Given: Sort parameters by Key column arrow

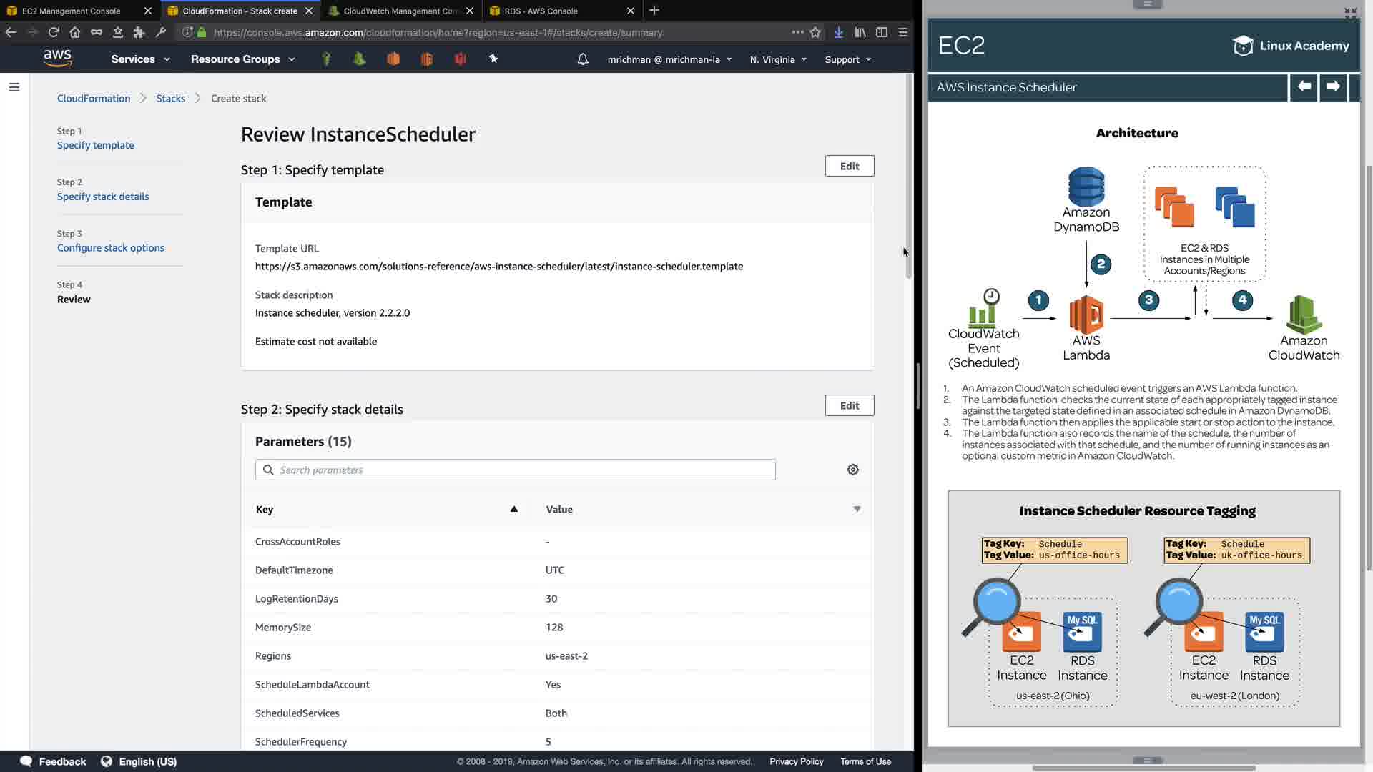Looking at the screenshot, I should (x=513, y=509).
